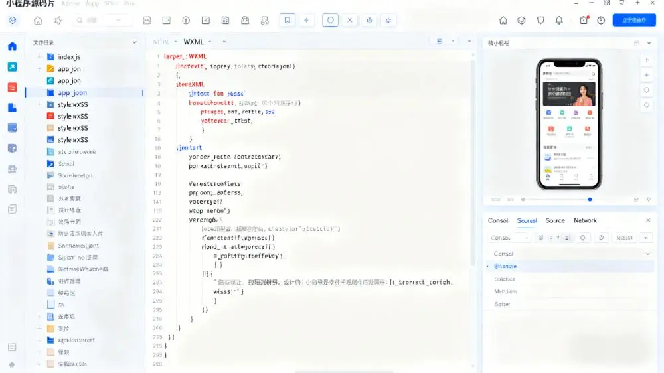Click into the toolbar search field
The height and width of the screenshot is (373, 664).
click(x=102, y=21)
